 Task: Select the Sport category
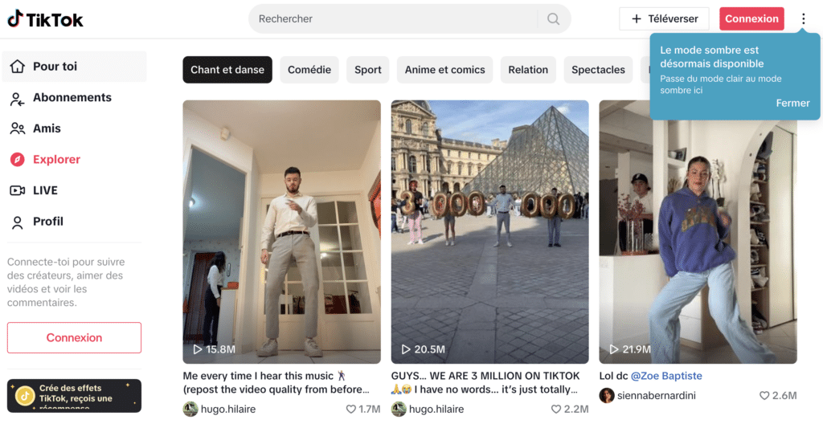click(368, 70)
